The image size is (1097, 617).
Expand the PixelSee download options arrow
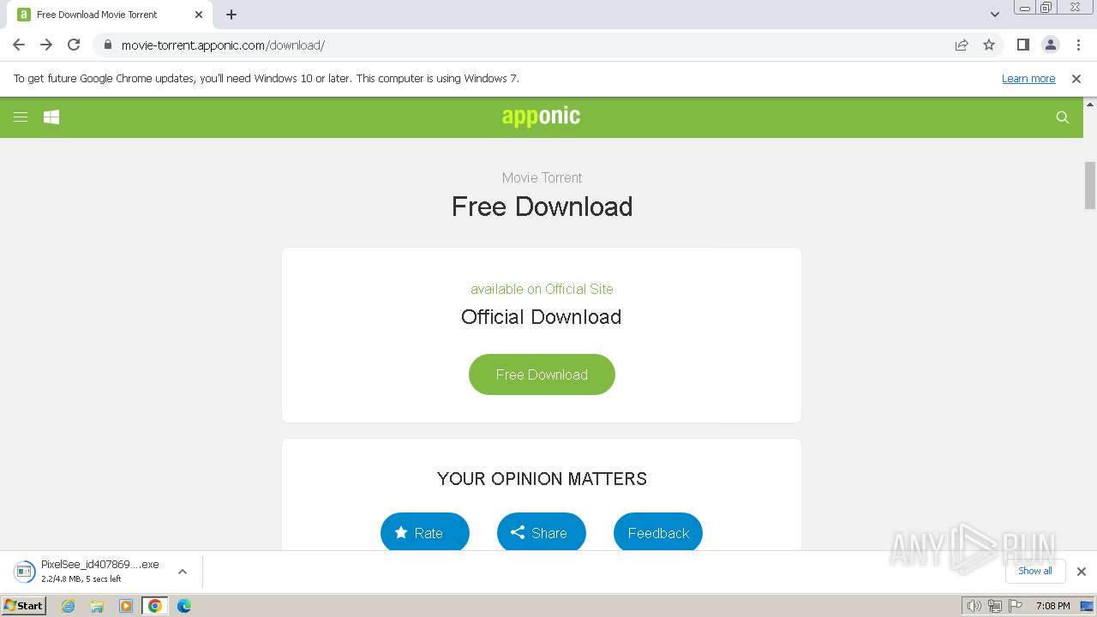click(182, 572)
